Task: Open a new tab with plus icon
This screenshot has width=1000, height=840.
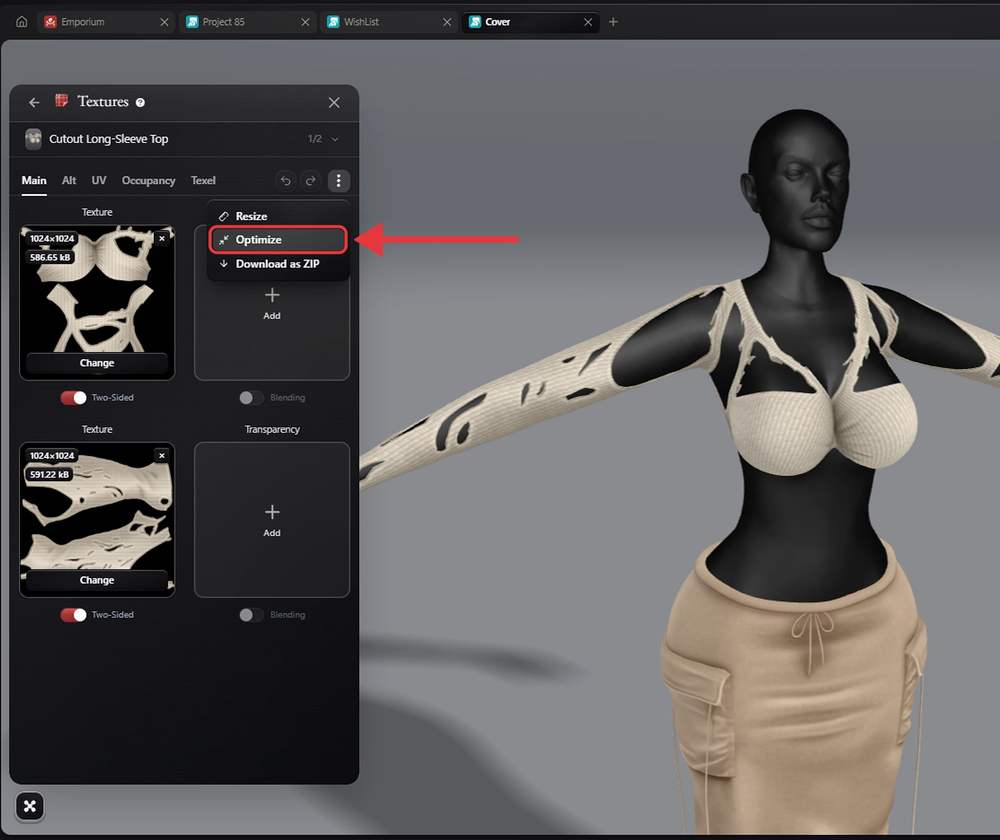Action: (x=614, y=22)
